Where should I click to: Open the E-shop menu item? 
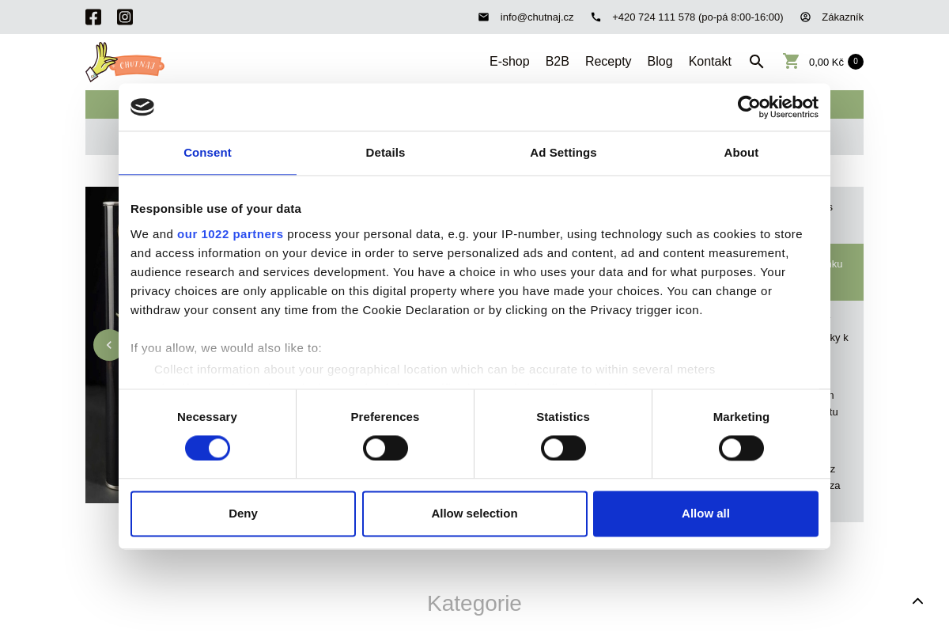(509, 62)
